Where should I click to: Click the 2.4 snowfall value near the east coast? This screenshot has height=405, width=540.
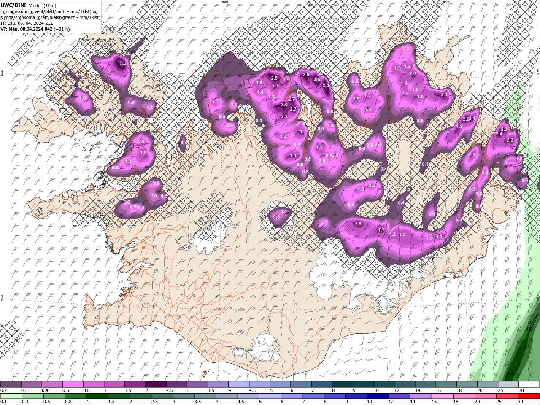[499, 134]
